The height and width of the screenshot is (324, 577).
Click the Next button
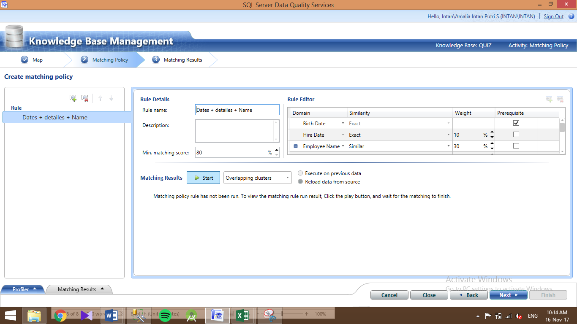509,295
